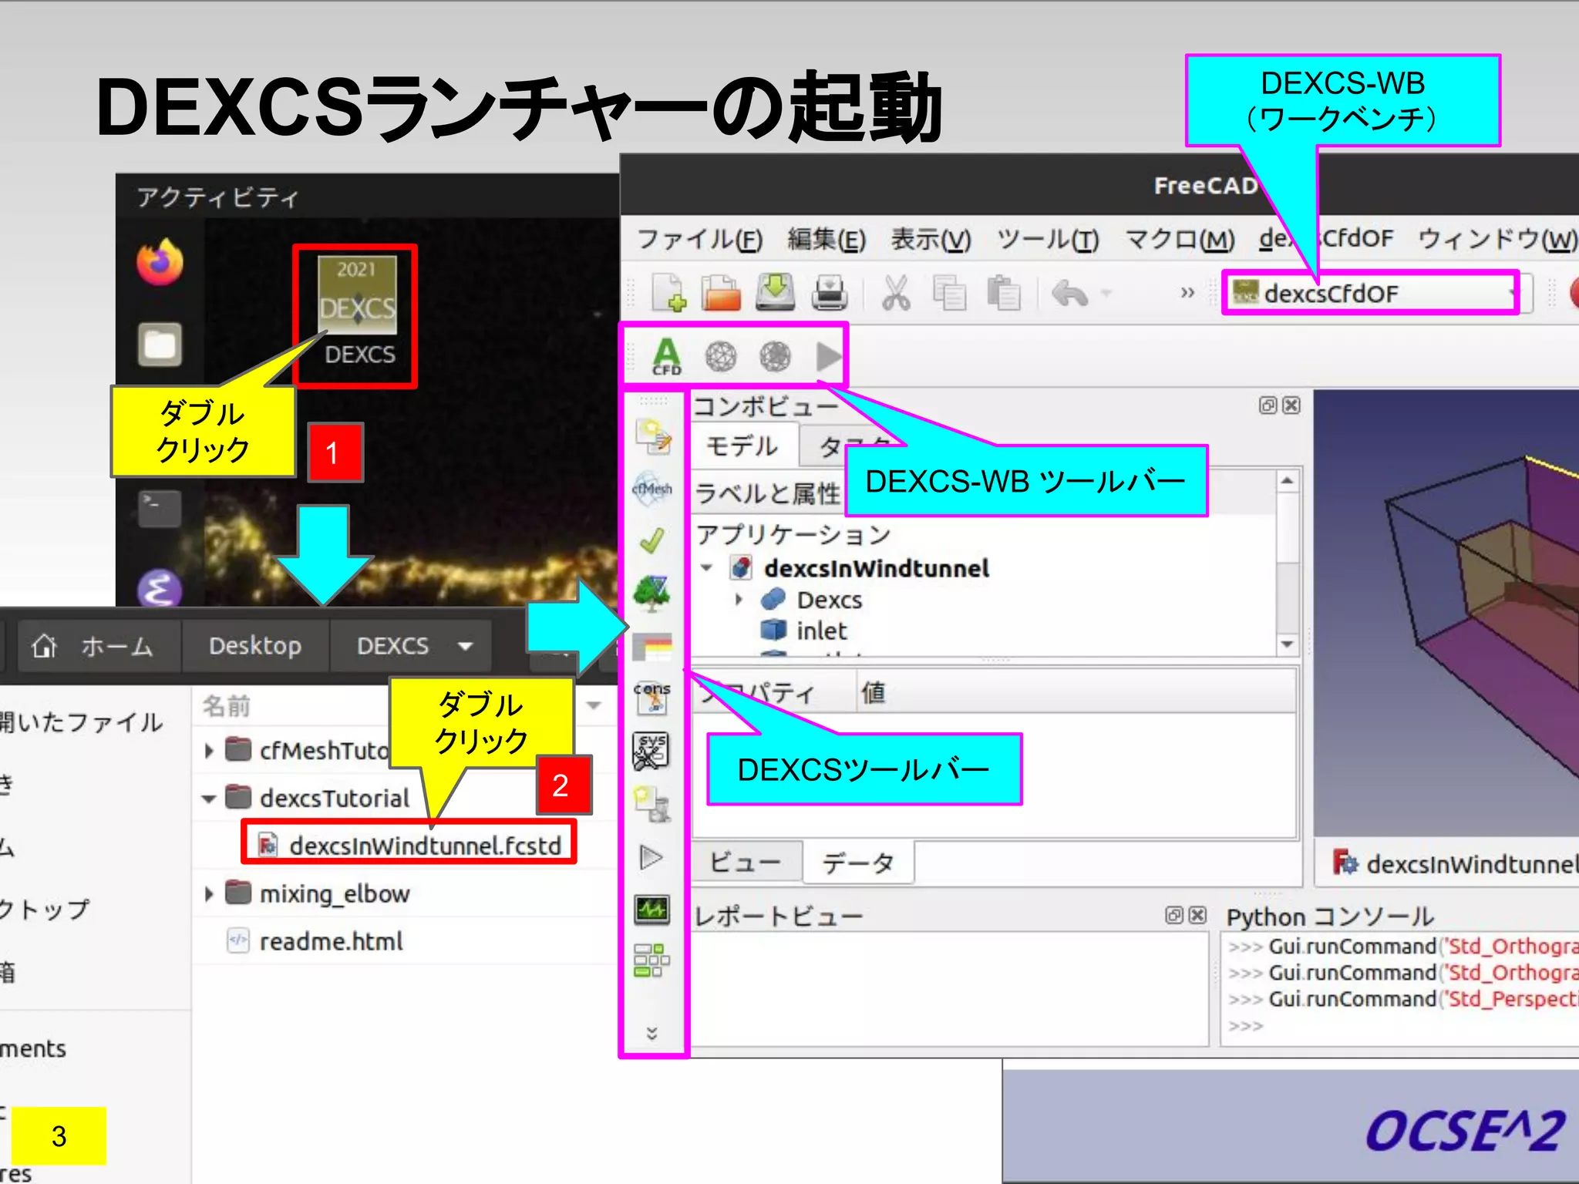
Task: Click the CFD analysis container icon
Action: (x=667, y=356)
